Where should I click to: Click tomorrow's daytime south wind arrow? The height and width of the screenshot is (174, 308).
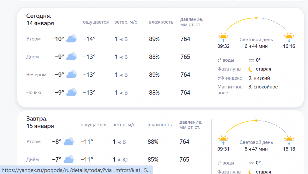point(119,160)
